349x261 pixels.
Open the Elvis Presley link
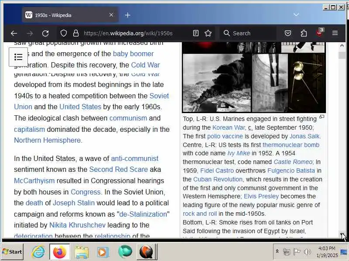pos(261,197)
